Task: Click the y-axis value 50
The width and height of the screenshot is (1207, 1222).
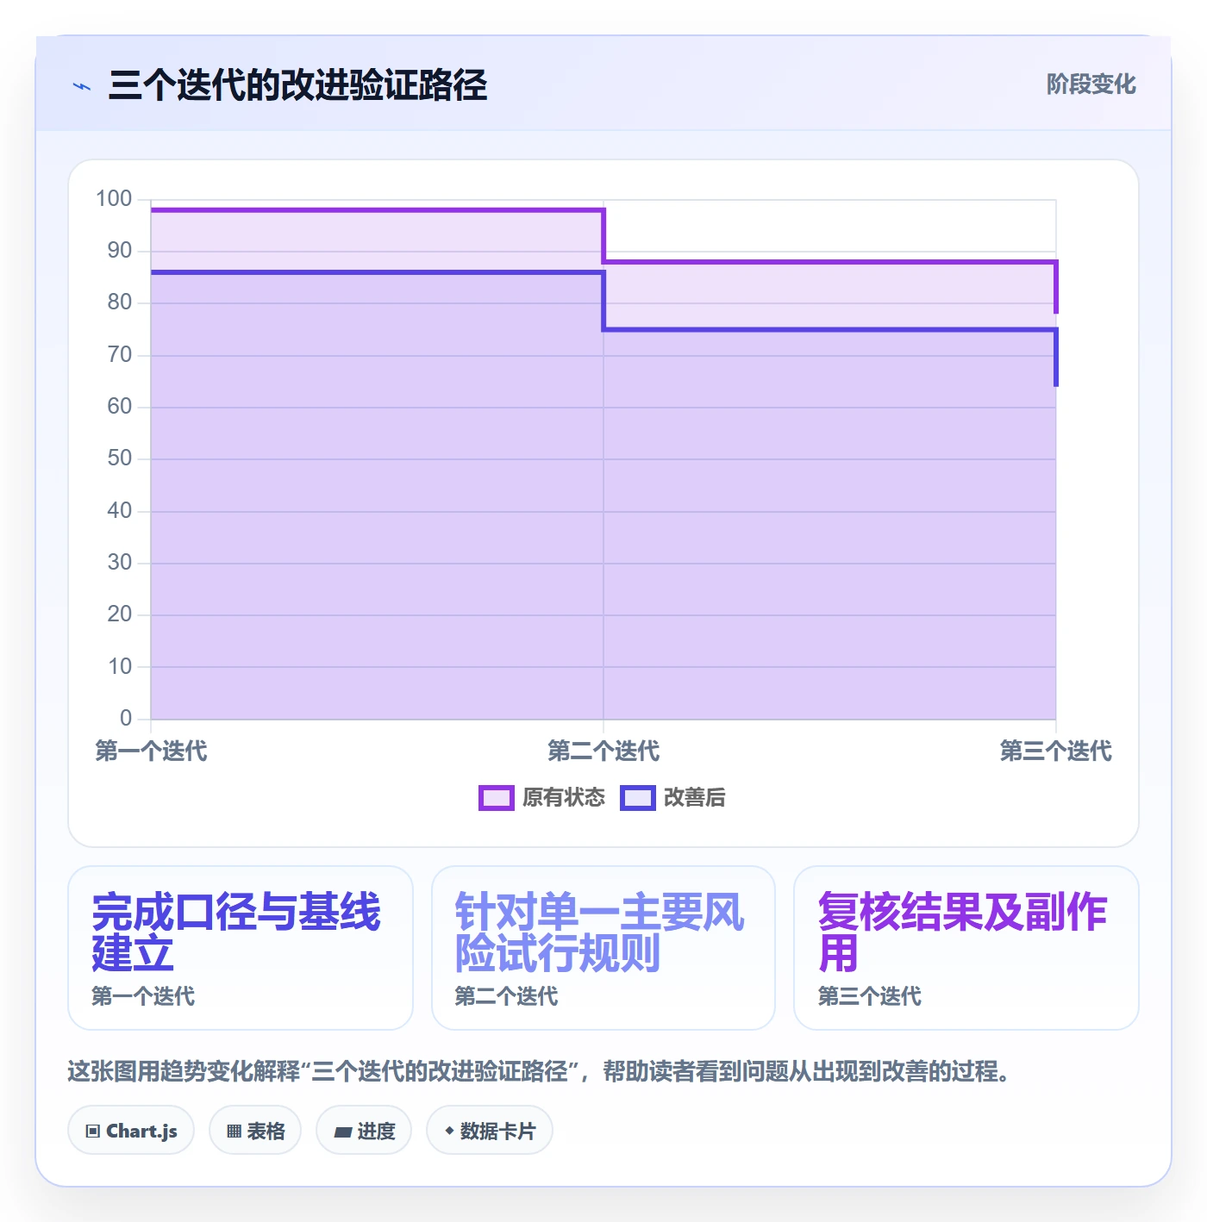Action: point(120,458)
